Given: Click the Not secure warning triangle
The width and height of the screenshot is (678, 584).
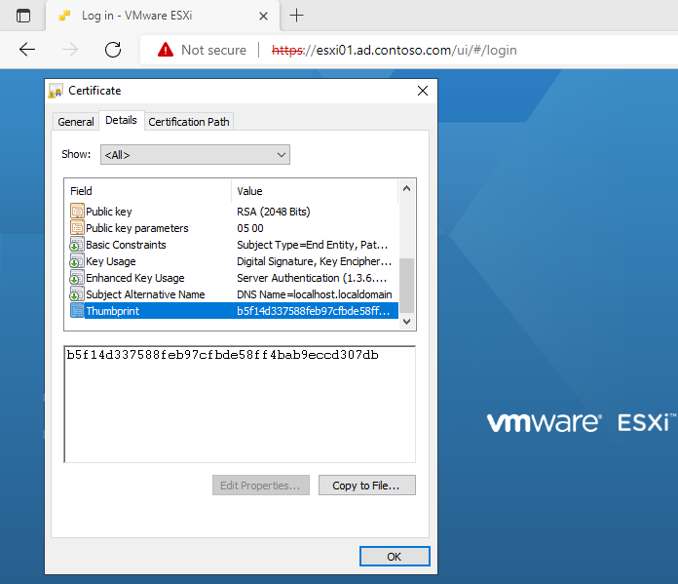Looking at the screenshot, I should click(166, 50).
